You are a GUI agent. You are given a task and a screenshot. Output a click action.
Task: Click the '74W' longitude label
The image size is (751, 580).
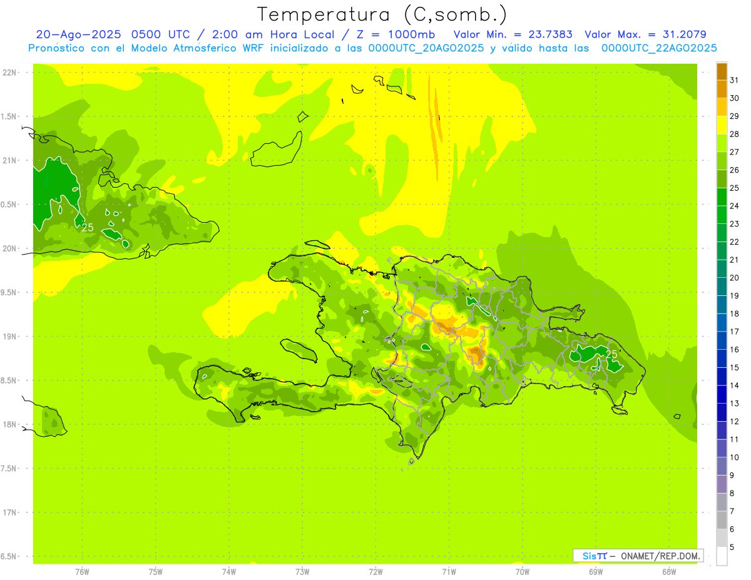tap(229, 571)
